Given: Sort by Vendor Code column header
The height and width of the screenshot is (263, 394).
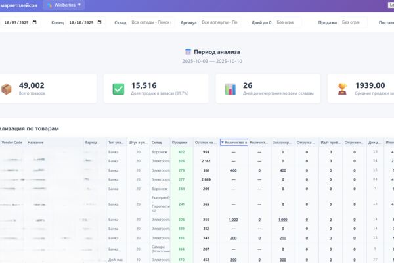Looking at the screenshot, I should click(x=12, y=143).
